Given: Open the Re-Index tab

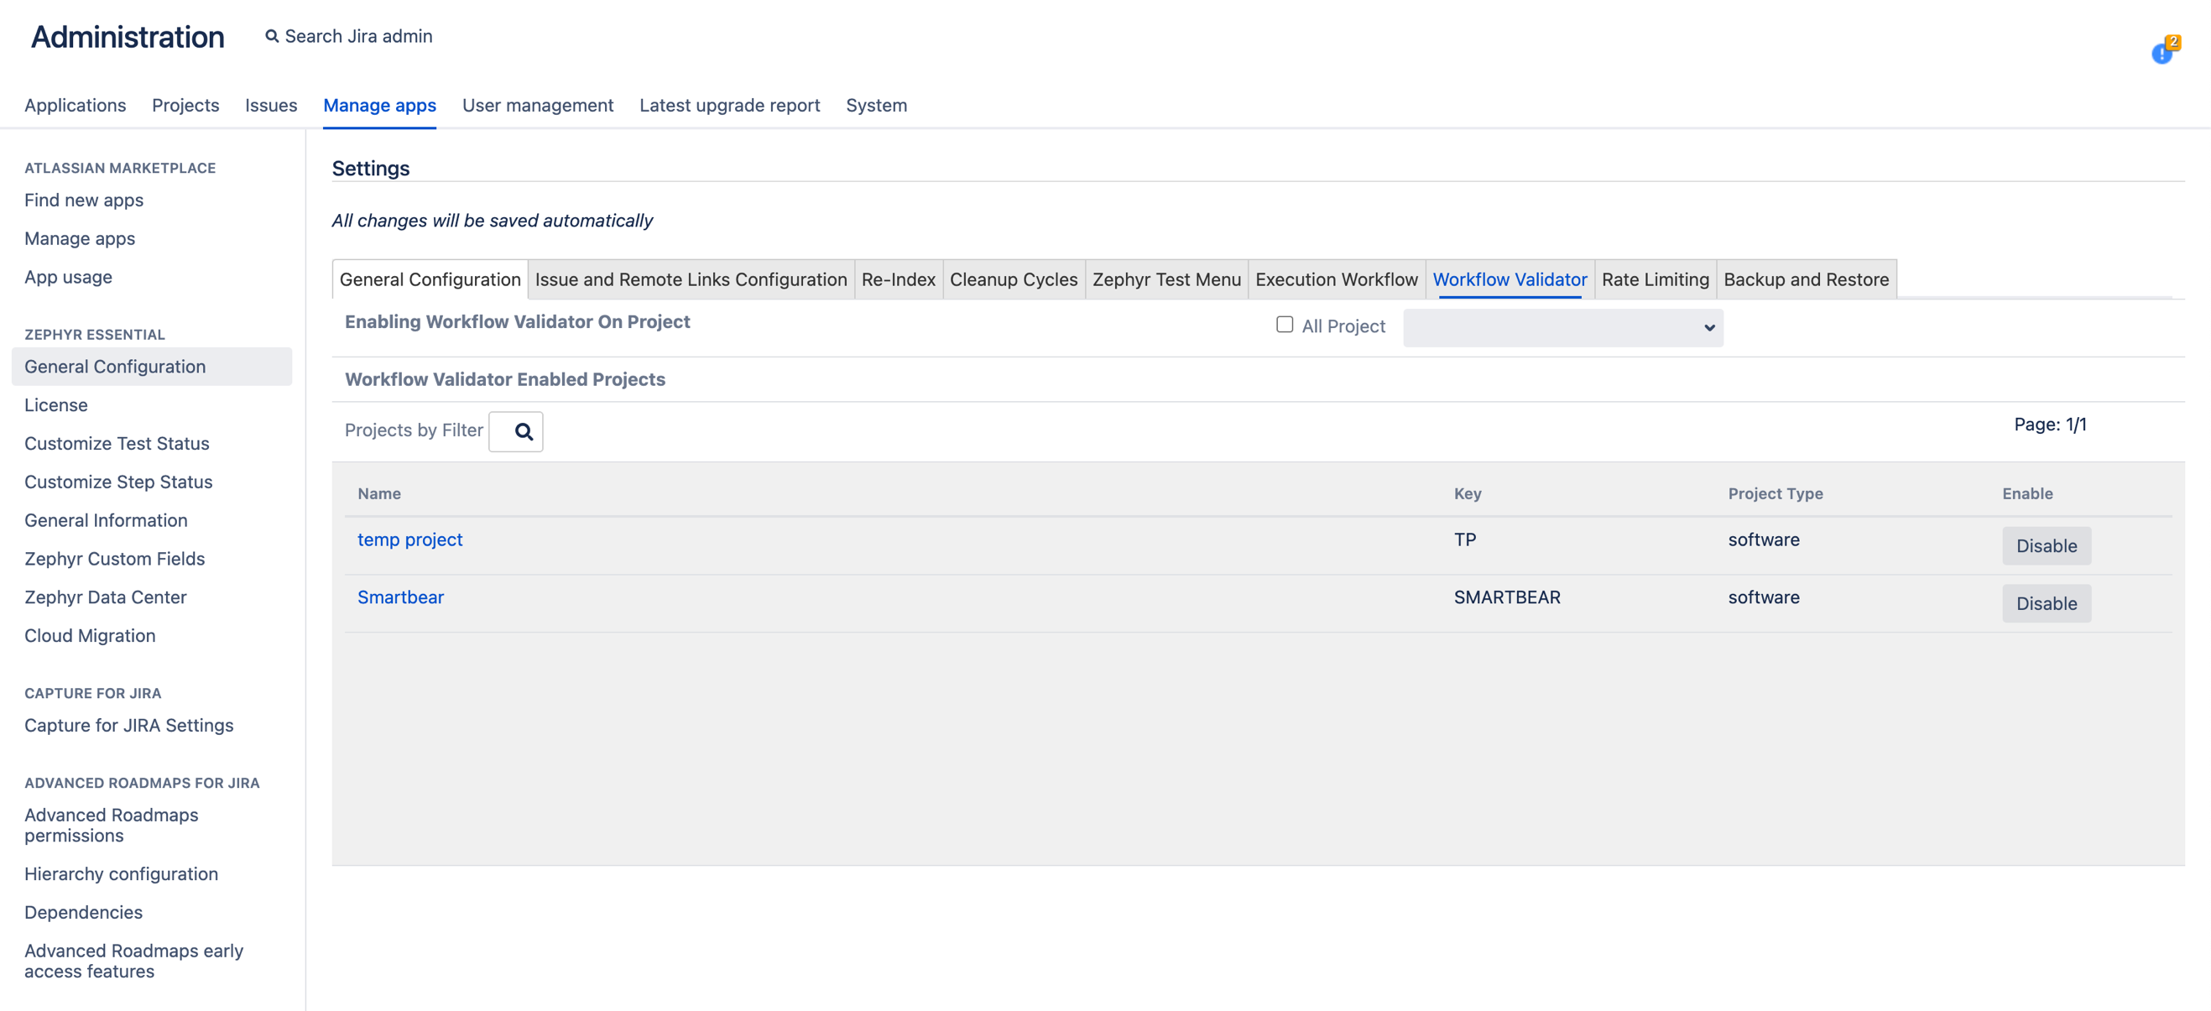Looking at the screenshot, I should (x=898, y=279).
